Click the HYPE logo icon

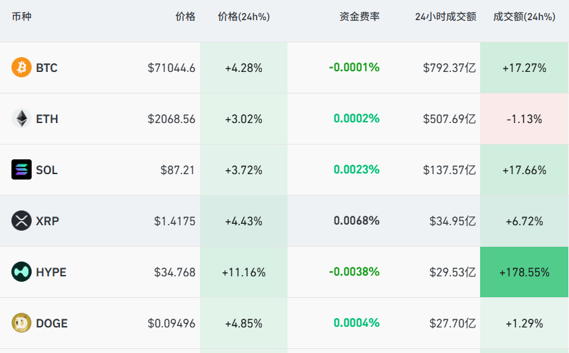point(22,272)
